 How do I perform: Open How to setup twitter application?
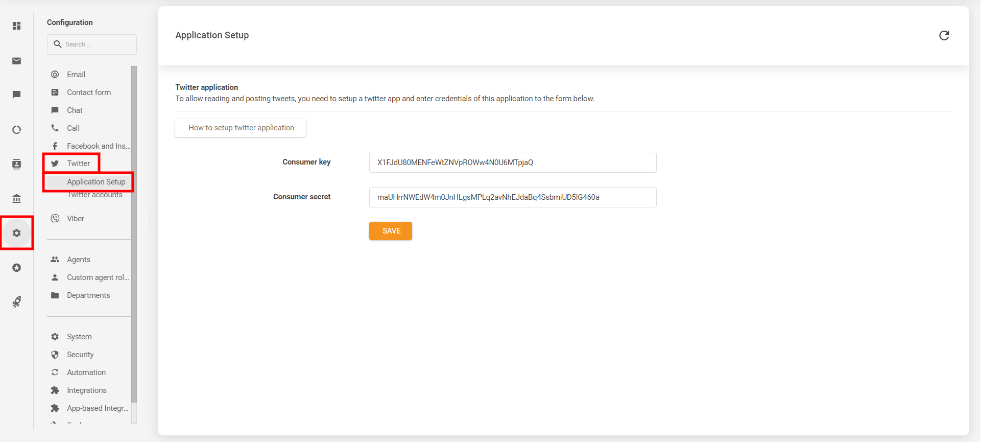241,128
